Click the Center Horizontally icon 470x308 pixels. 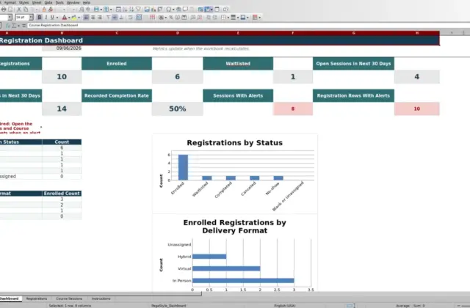coord(93,18)
